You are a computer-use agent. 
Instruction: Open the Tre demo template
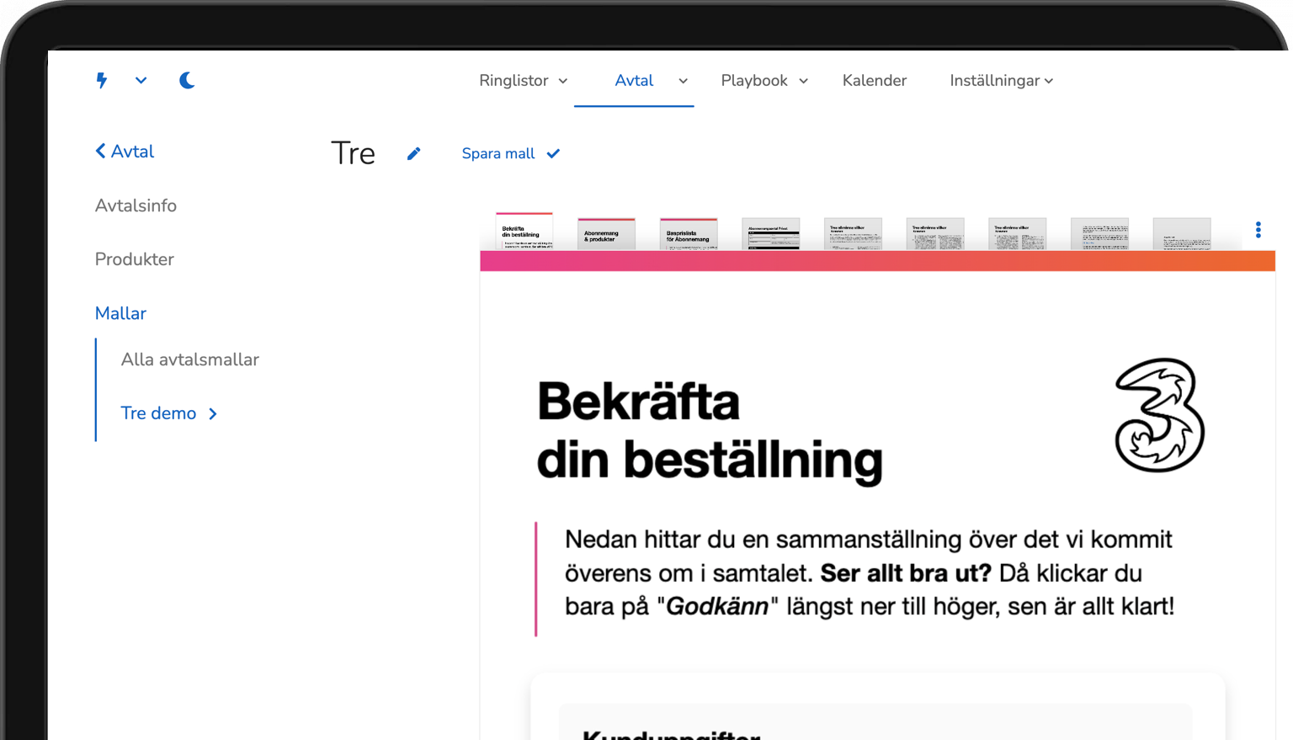pos(169,413)
